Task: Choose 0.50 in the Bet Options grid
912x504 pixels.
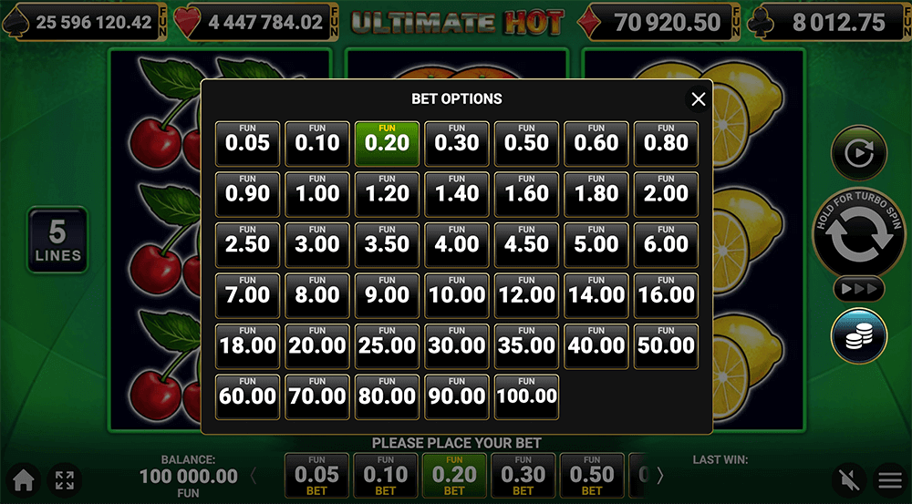Action: click(526, 144)
